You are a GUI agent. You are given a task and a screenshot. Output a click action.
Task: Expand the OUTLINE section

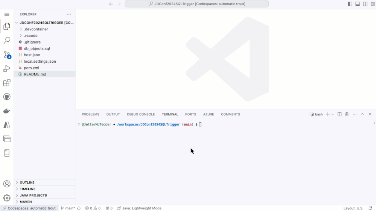click(x=45, y=182)
